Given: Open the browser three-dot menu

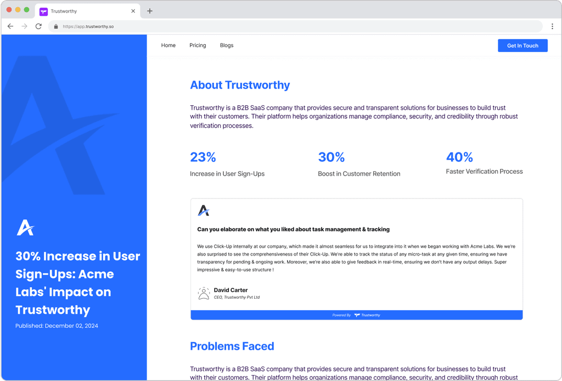Looking at the screenshot, I should click(552, 26).
